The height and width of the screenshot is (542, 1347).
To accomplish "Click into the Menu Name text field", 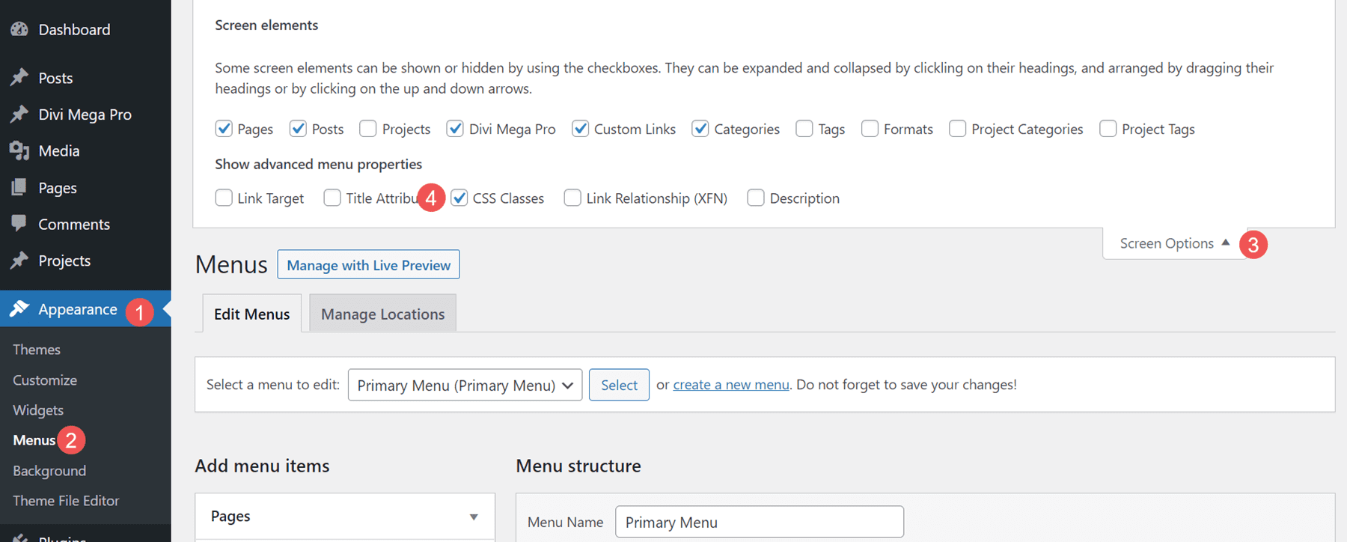I will pyautogui.click(x=759, y=522).
